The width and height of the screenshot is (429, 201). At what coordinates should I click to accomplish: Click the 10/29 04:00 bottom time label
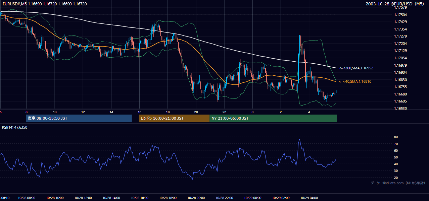pos(309,198)
